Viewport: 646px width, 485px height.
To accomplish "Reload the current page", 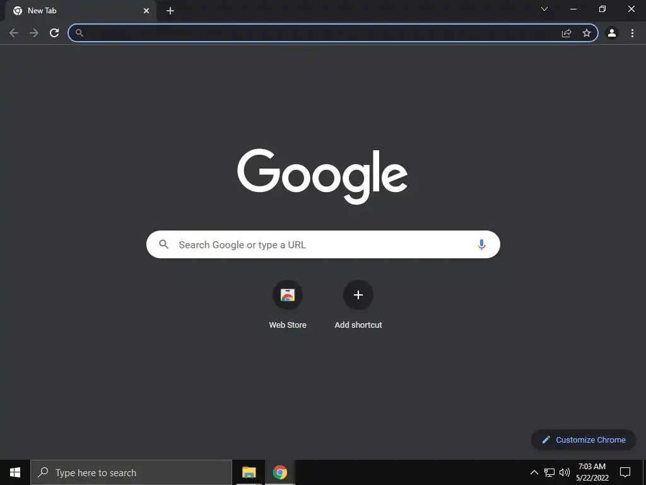I will click(54, 33).
